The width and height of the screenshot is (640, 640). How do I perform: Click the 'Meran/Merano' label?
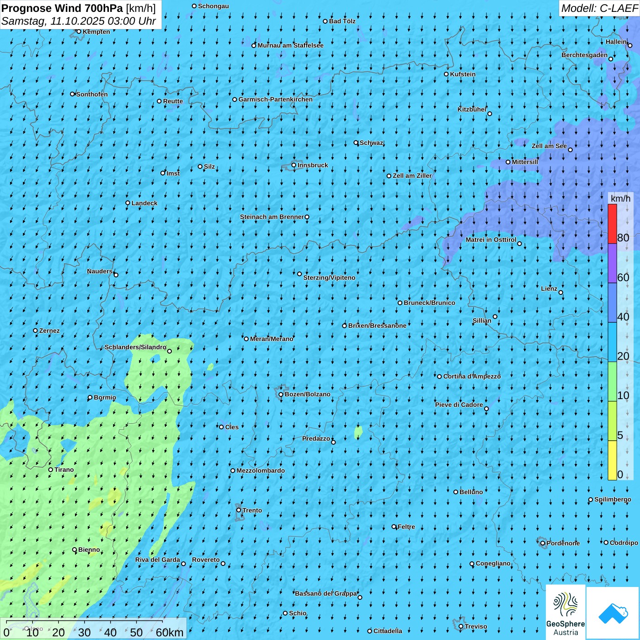[272, 339]
